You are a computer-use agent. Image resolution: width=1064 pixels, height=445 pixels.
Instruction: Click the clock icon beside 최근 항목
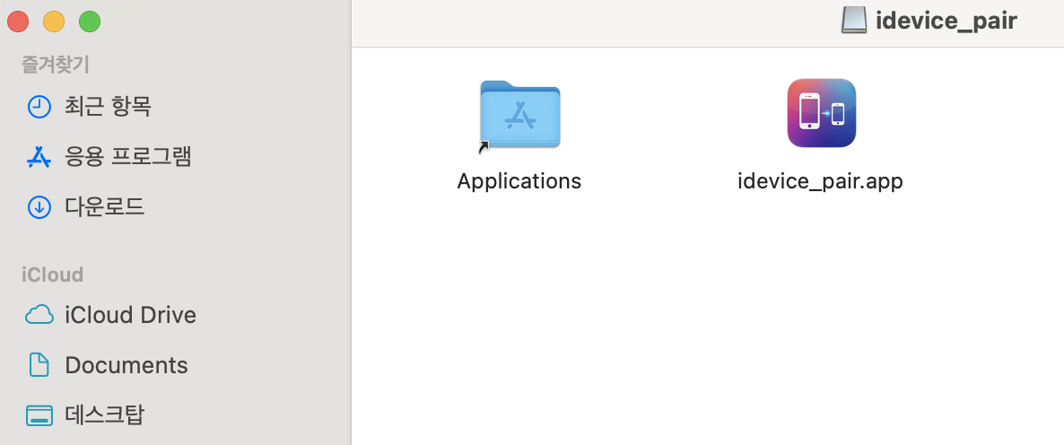(39, 107)
